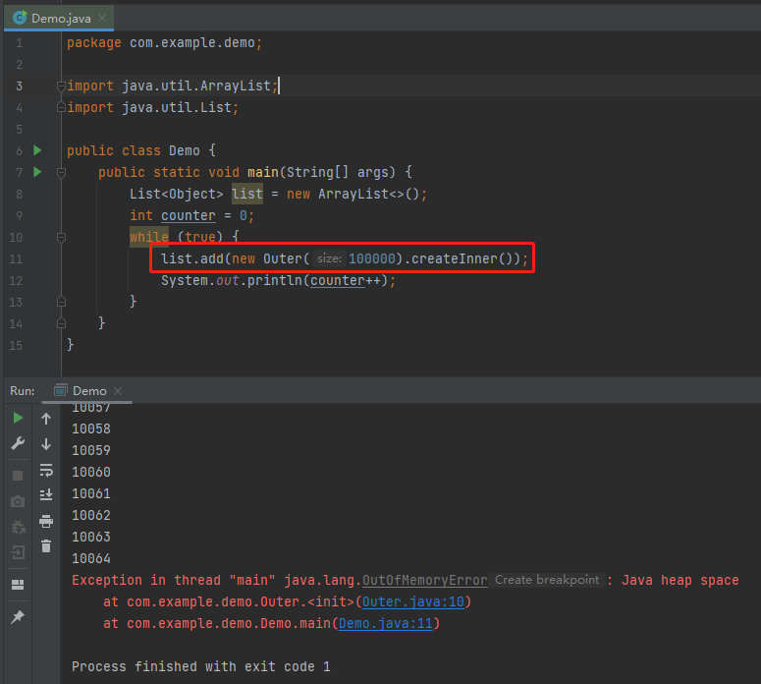Collapse the while loop at line 10
Screen dimensions: 761x684
(x=61, y=238)
